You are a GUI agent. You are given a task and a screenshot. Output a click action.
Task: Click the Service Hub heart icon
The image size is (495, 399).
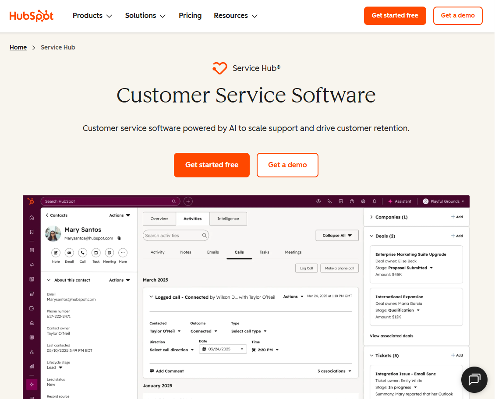[x=220, y=68]
